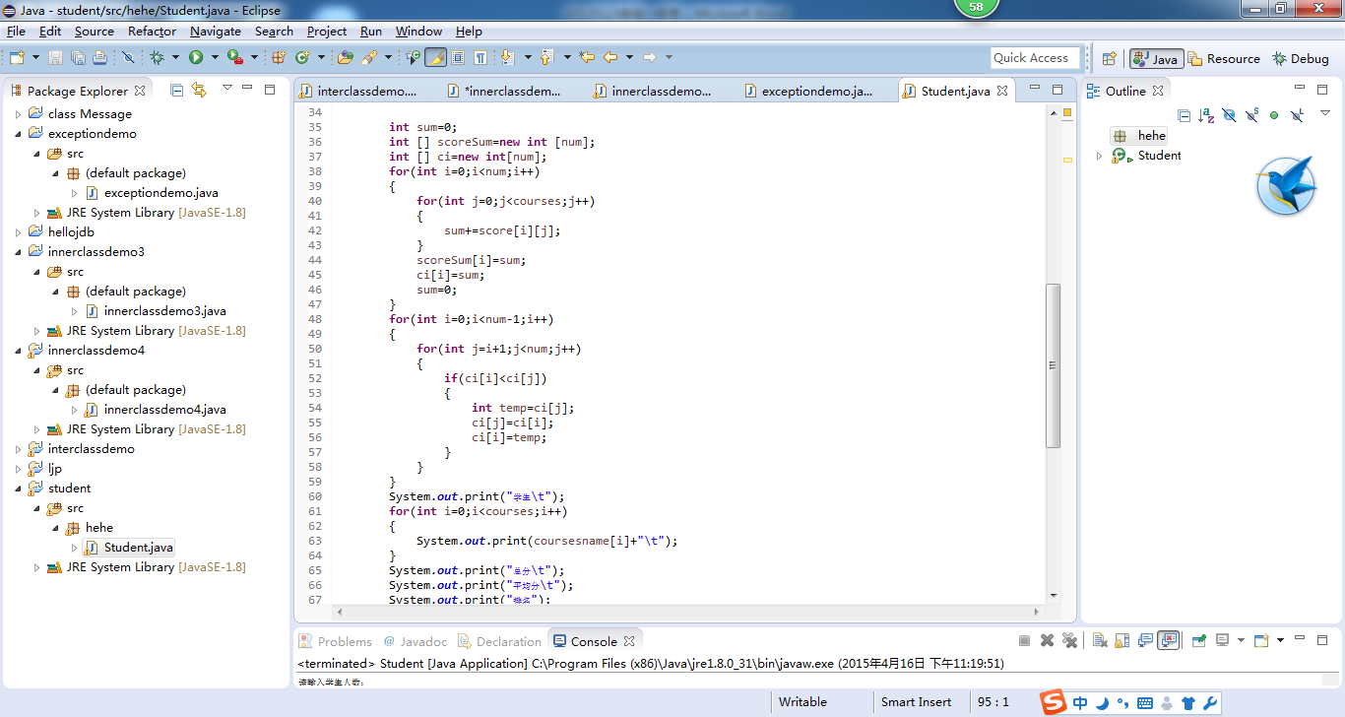Toggle Pin Console button

pyautogui.click(x=1199, y=640)
